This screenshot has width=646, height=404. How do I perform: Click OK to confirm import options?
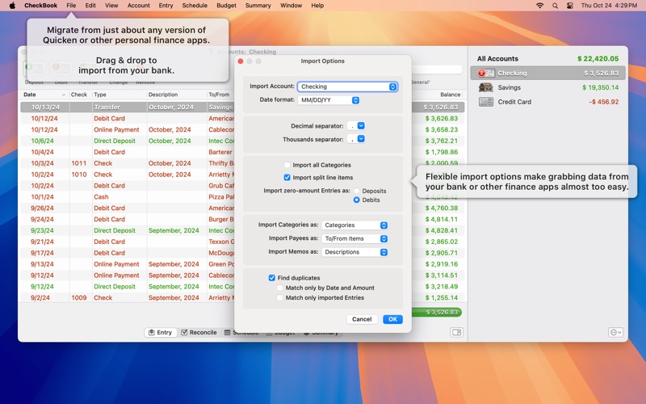point(392,319)
